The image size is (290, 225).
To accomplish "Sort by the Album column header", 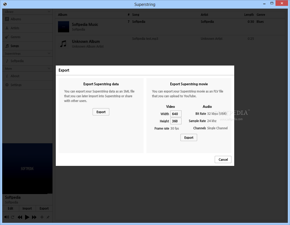I will coord(62,14).
